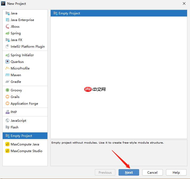Select Gradle text label
The width and height of the screenshot is (190, 179).
[16, 82]
